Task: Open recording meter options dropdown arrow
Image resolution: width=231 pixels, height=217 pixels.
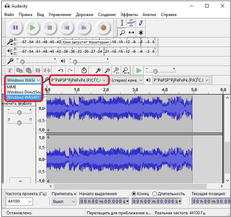Action: click(12, 45)
